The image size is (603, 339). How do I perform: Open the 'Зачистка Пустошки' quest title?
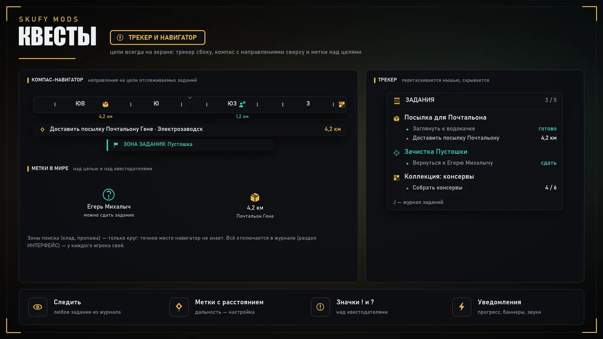click(x=436, y=152)
